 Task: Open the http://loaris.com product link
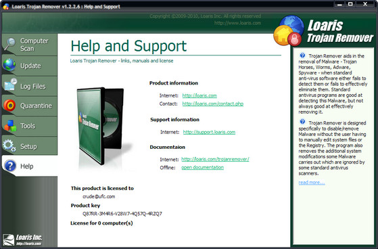(199, 95)
